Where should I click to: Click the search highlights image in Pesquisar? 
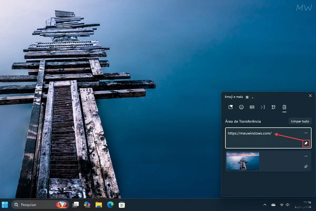[x=62, y=205]
